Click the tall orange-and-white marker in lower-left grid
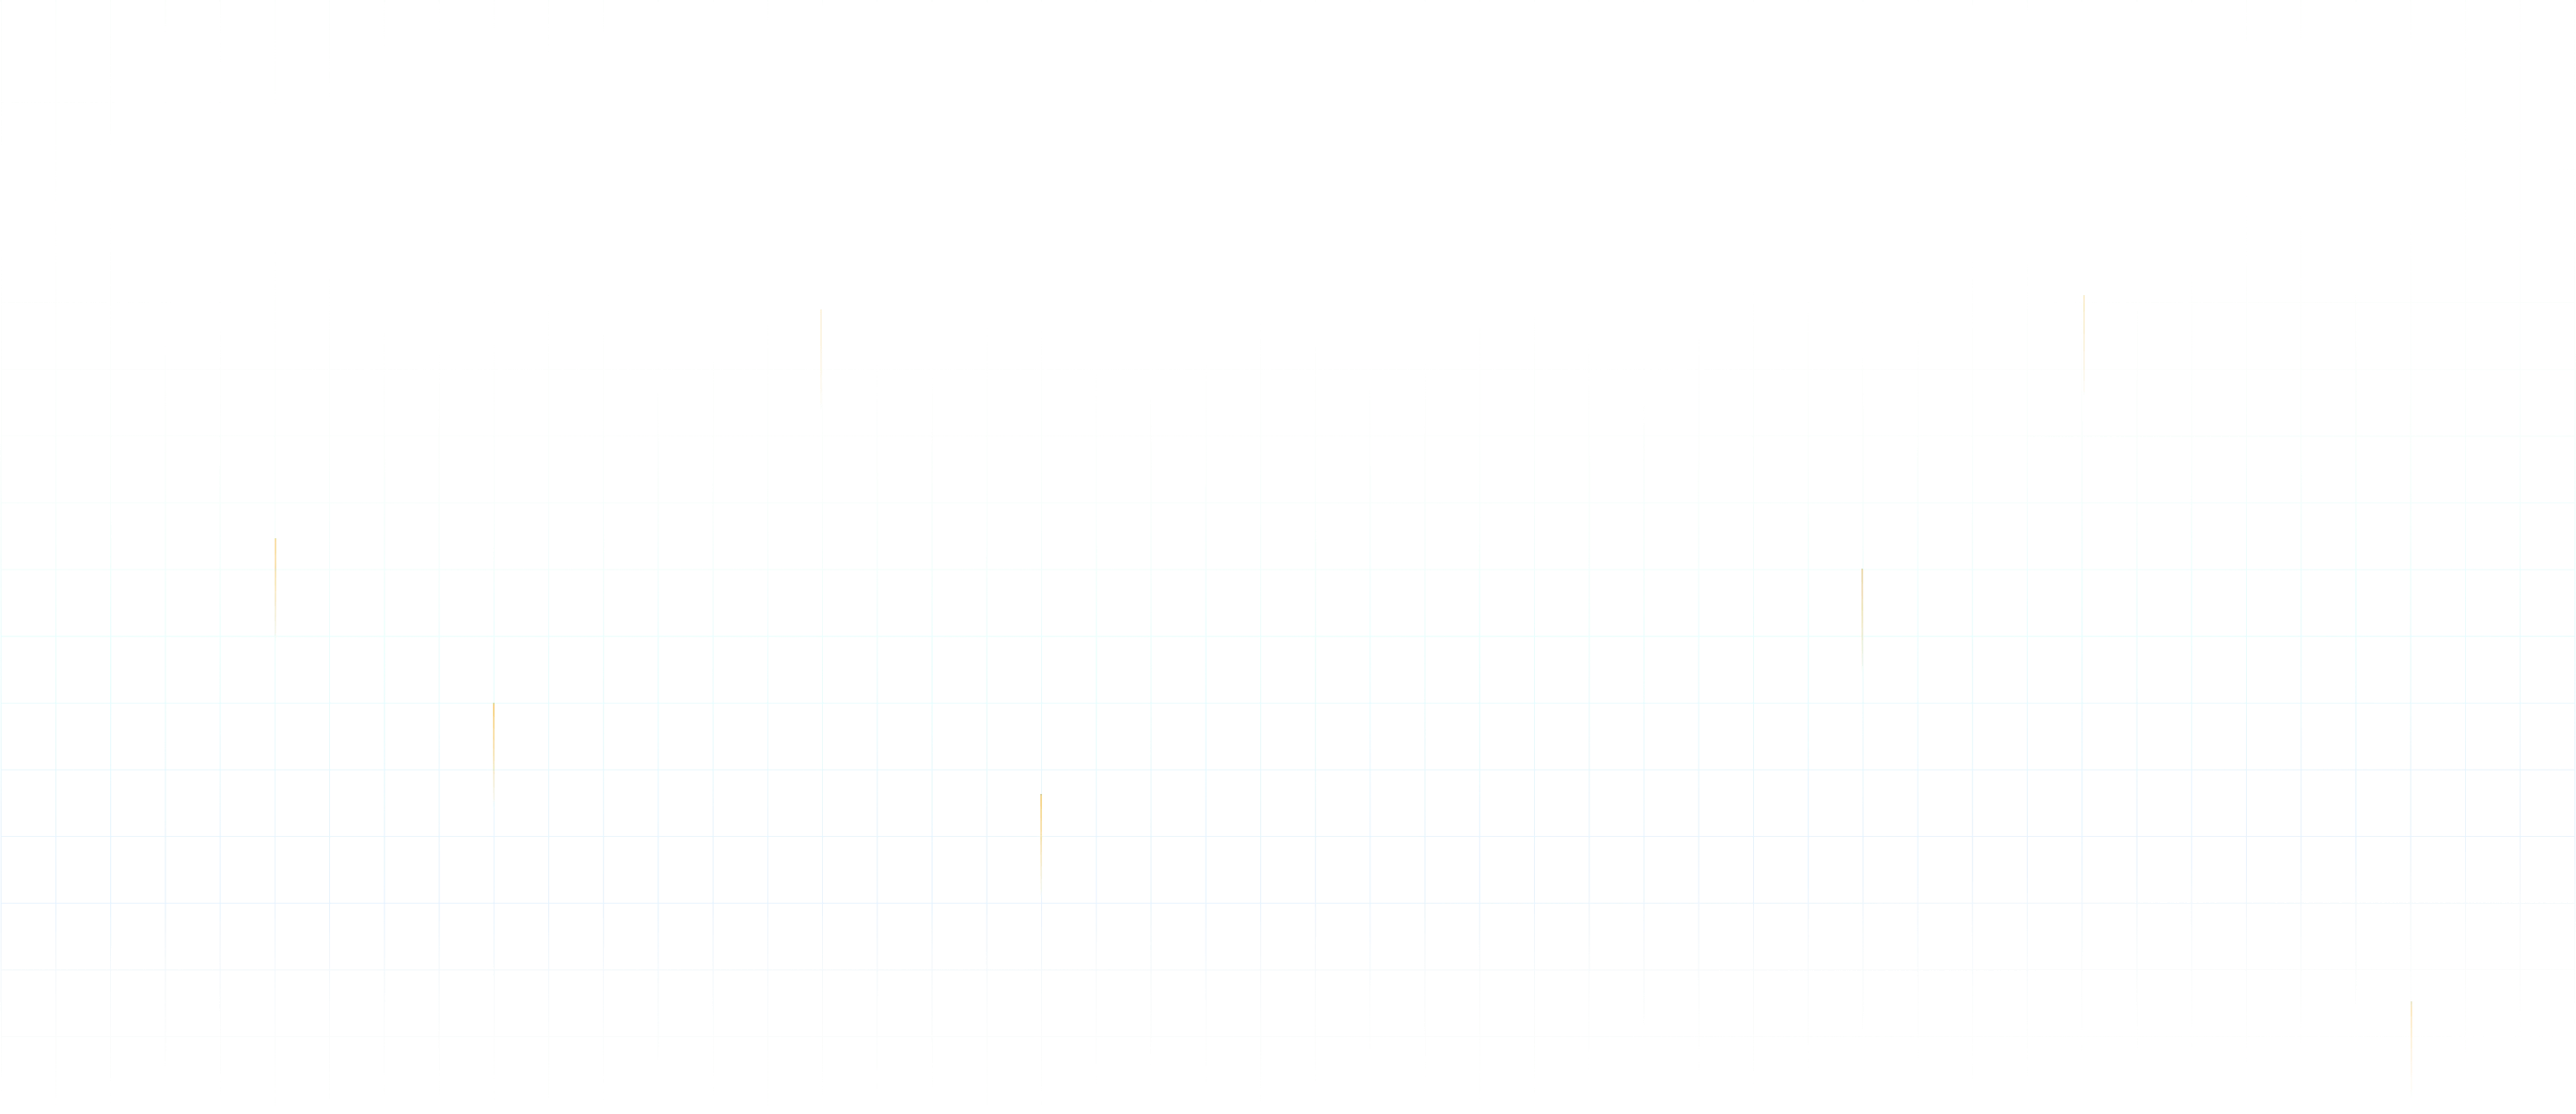Screen dimensions: 2576x1114 (x=494, y=750)
